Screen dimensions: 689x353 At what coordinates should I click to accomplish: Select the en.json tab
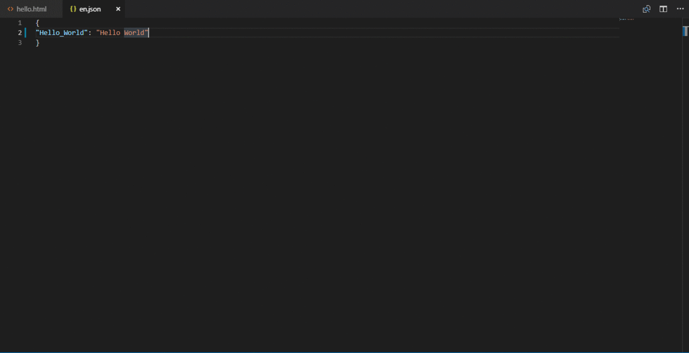pos(94,9)
